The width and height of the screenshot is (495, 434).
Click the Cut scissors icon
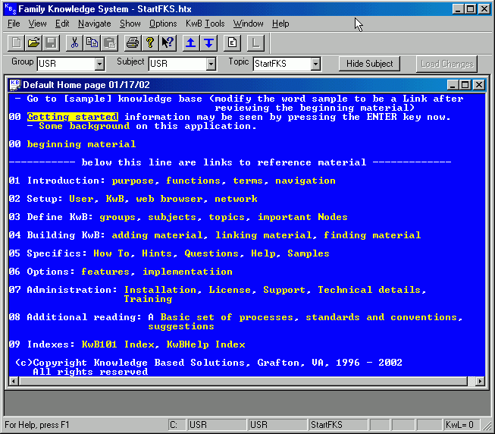[x=74, y=42]
